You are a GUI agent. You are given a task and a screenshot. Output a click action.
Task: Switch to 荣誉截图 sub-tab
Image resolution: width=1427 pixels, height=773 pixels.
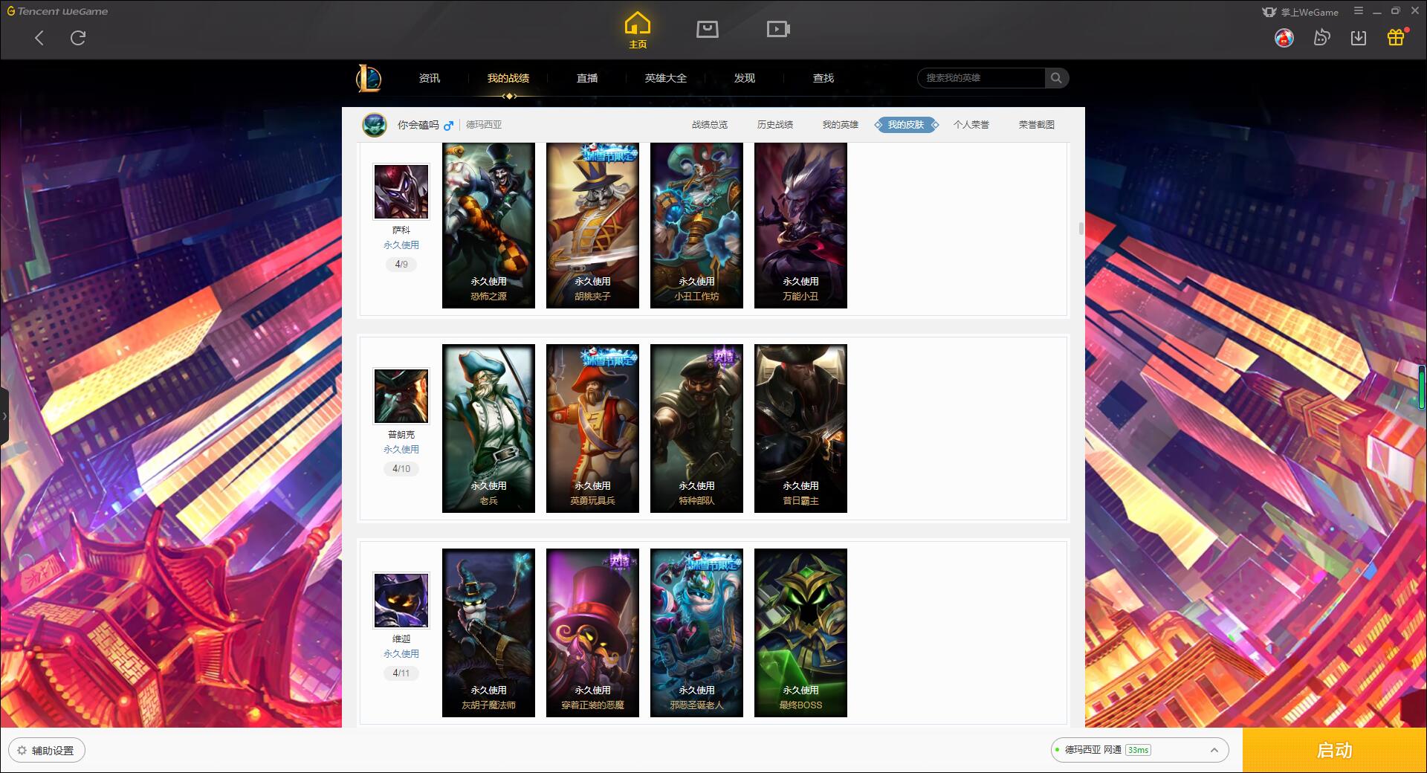1037,125
